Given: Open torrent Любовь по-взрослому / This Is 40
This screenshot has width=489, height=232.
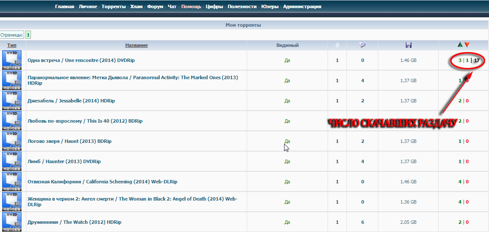Looking at the screenshot, I should pos(85,121).
